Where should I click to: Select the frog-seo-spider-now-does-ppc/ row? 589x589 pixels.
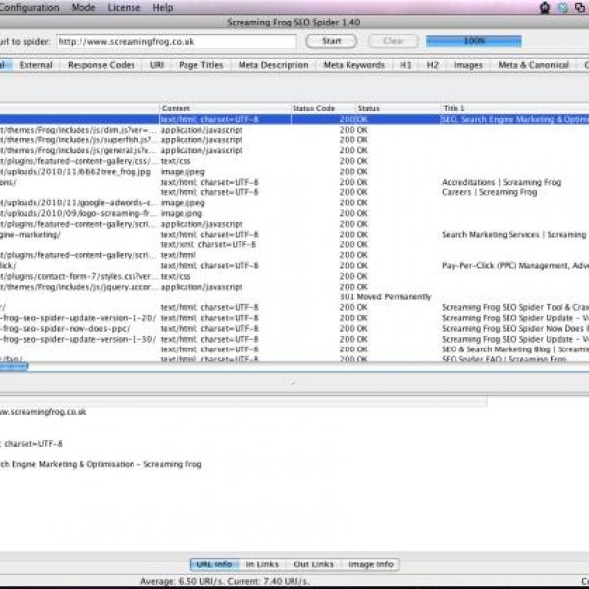pos(294,329)
